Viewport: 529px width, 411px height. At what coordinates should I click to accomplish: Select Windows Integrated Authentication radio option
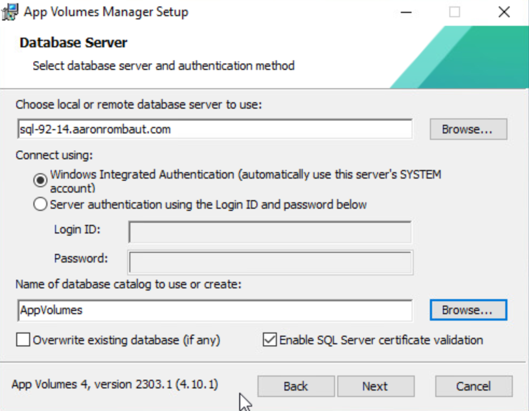(x=40, y=181)
